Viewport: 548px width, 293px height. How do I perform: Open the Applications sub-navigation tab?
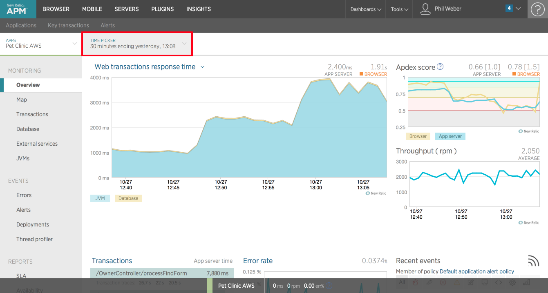(21, 25)
